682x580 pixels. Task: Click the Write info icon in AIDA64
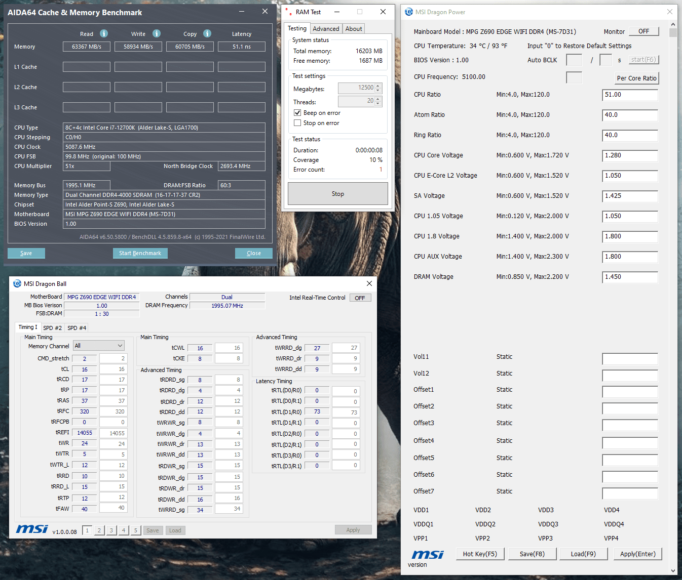tap(157, 33)
